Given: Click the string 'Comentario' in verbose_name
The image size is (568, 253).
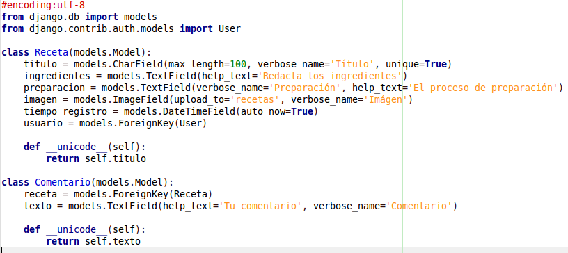Looking at the screenshot, I should [419, 206].
